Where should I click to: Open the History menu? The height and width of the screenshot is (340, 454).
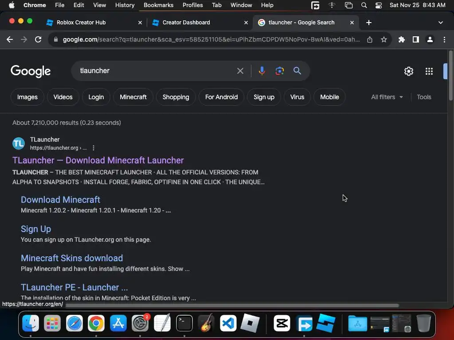click(125, 5)
